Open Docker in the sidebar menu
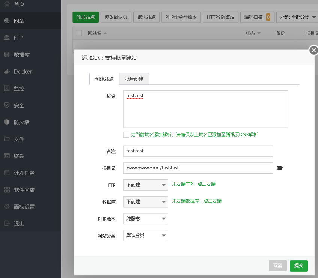The height and width of the screenshot is (278, 318). (x=30, y=71)
